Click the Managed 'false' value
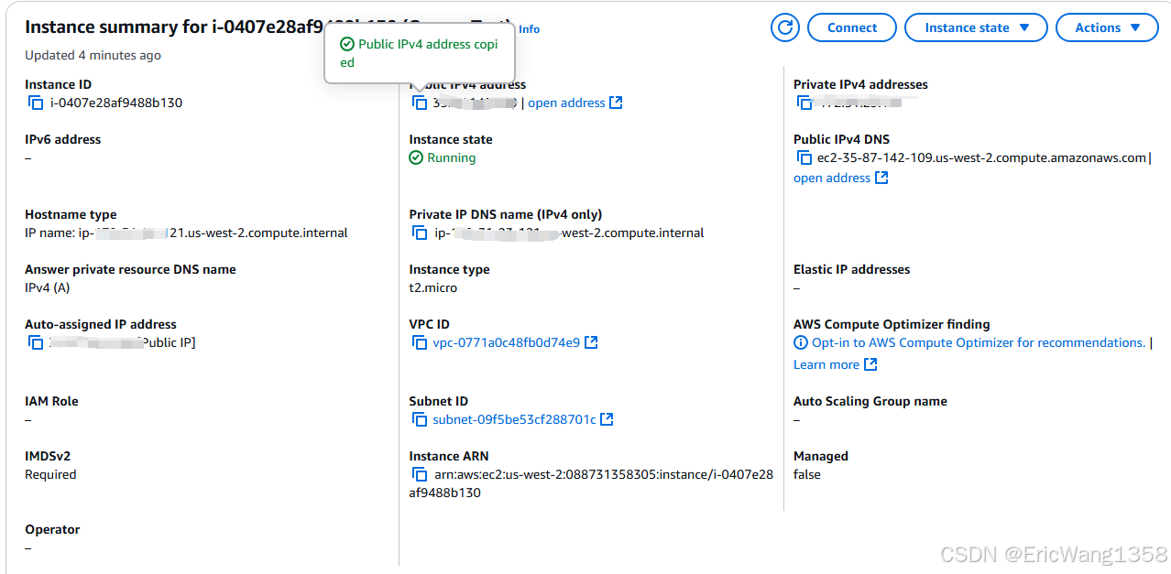 click(x=807, y=474)
